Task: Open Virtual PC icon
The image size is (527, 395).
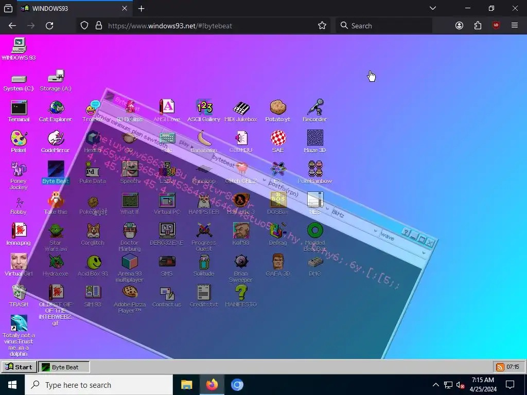Action: coord(167,200)
